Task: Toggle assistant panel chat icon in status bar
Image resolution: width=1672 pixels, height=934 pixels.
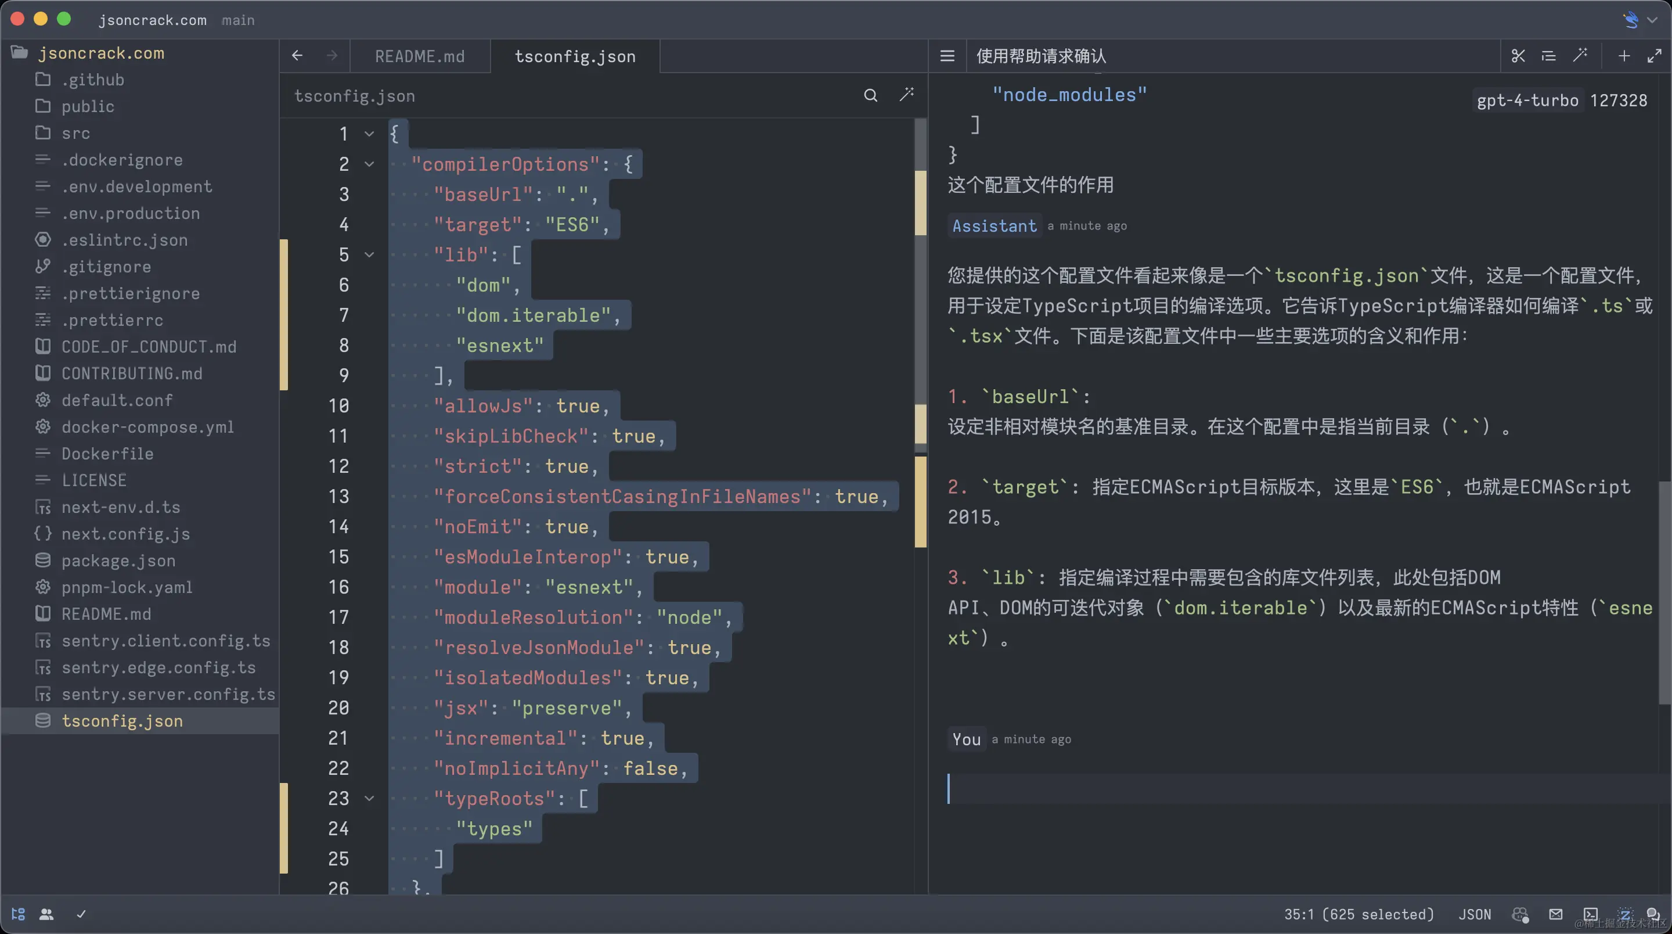Action: coord(1653,914)
